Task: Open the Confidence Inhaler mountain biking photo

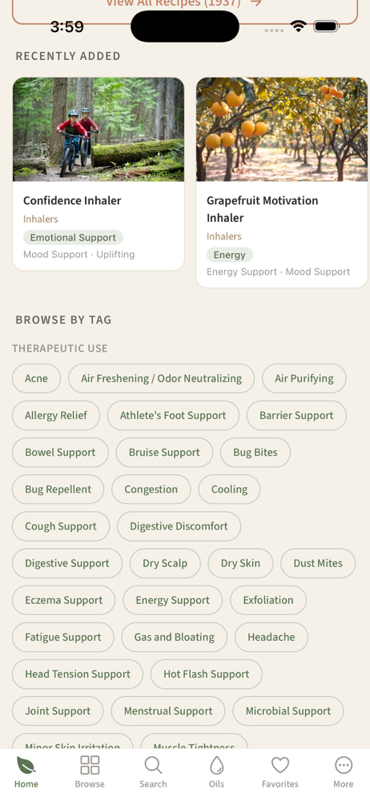Action: 99,129
